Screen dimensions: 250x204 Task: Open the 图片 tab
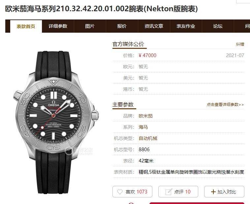(90, 26)
